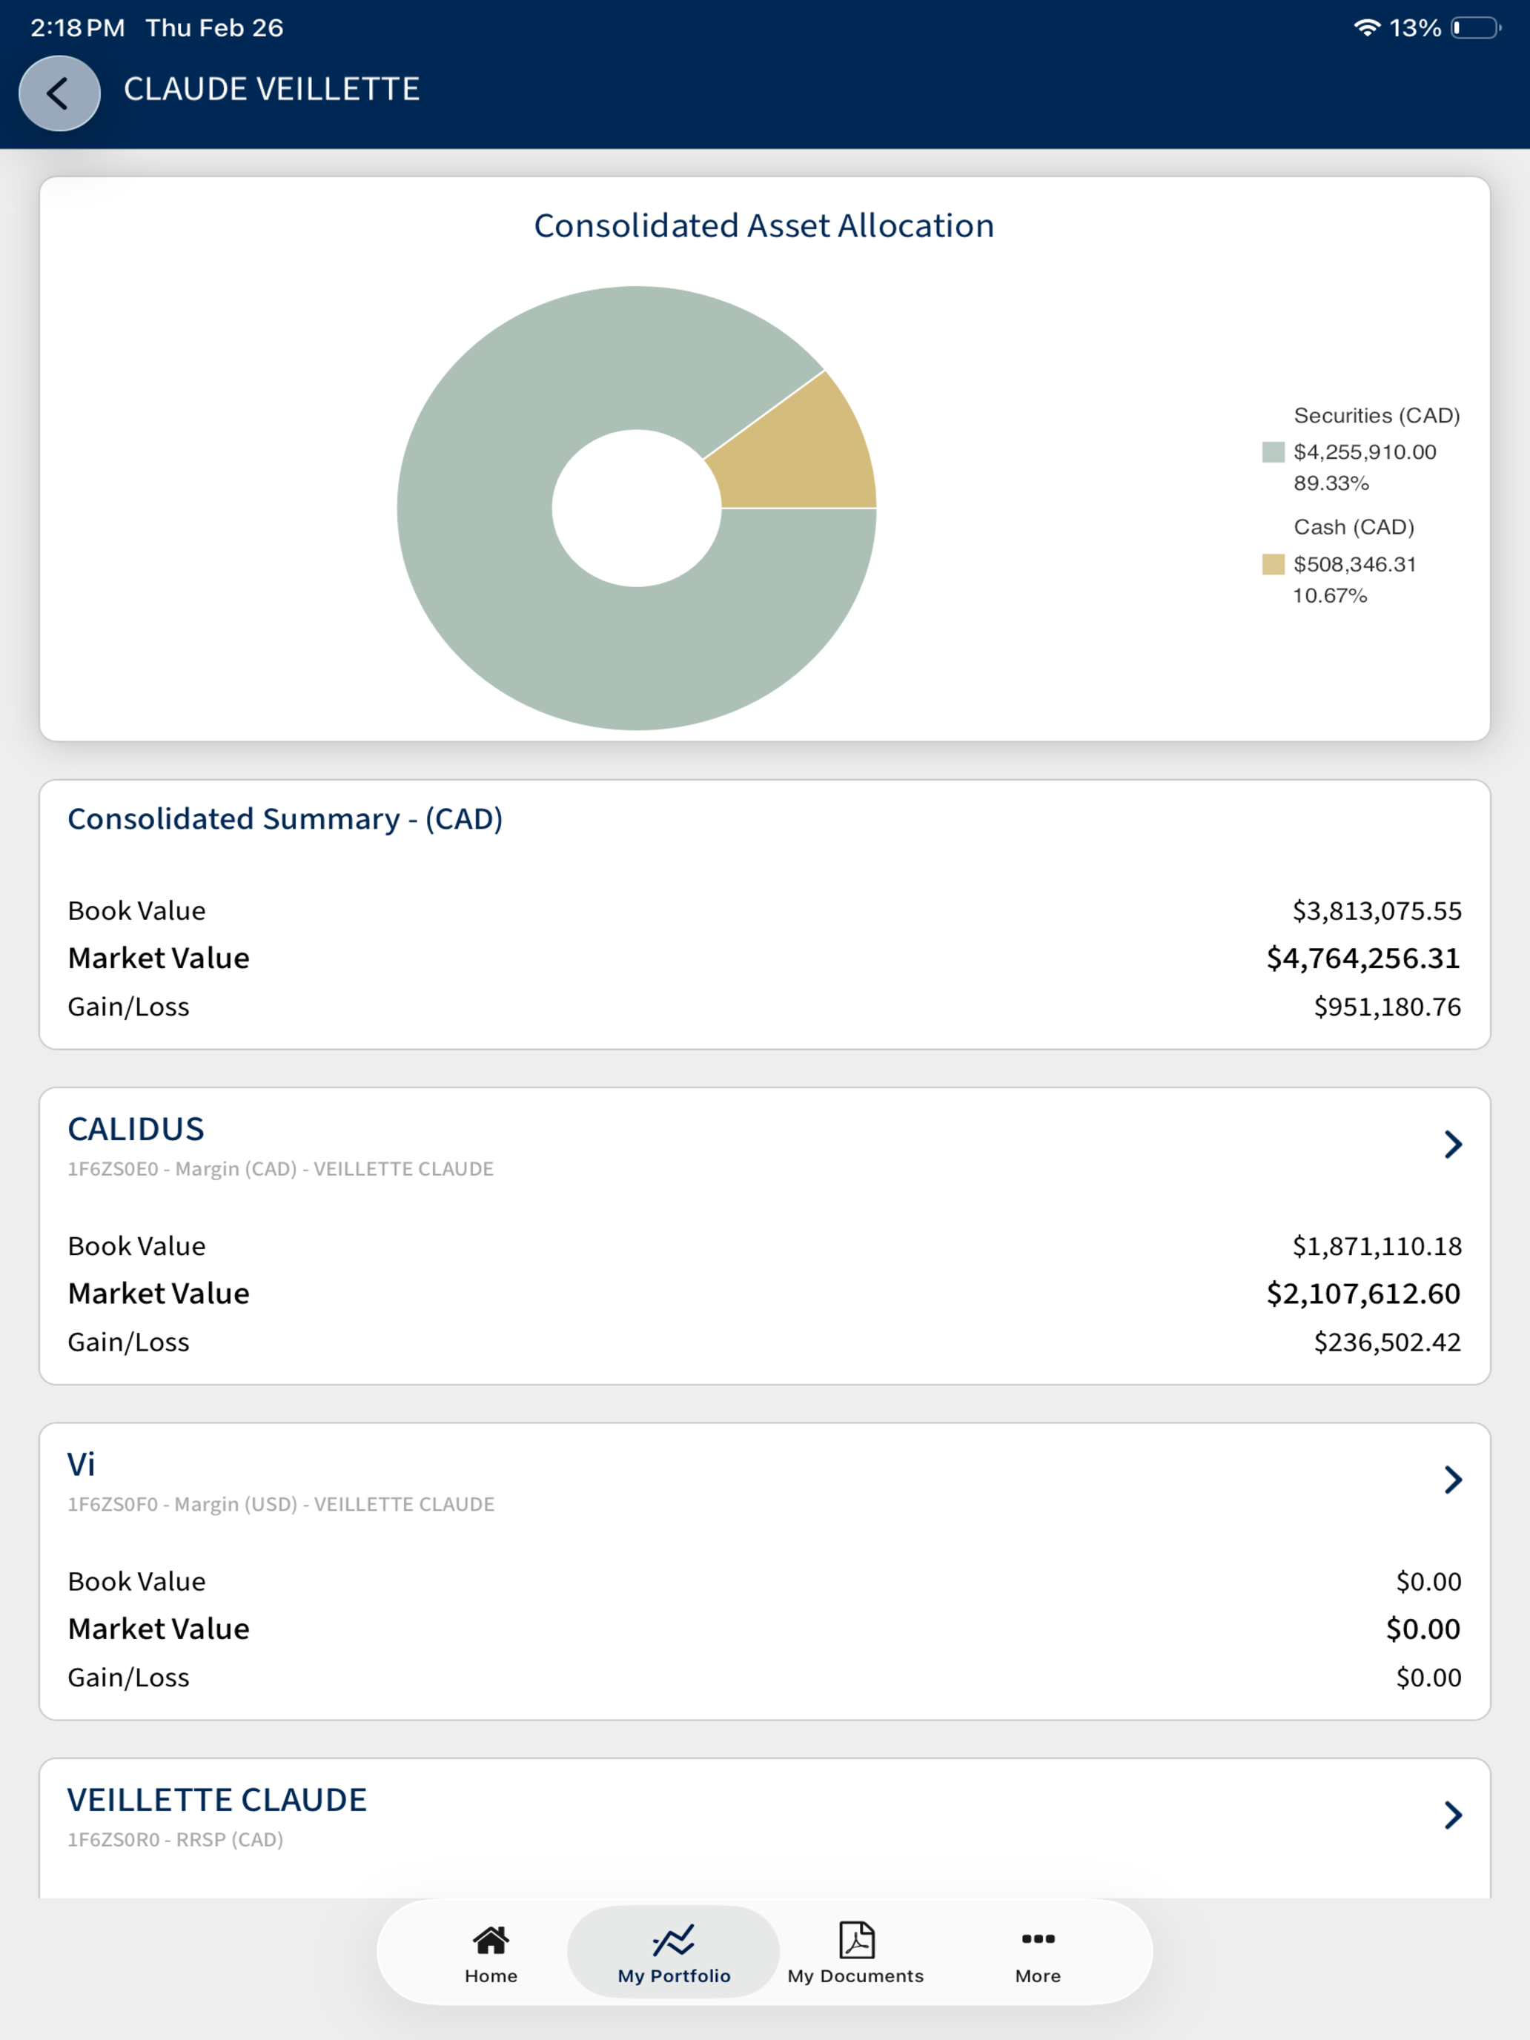Viewport: 1530px width, 2040px height.
Task: Open the Vi account title
Action: [x=81, y=1465]
